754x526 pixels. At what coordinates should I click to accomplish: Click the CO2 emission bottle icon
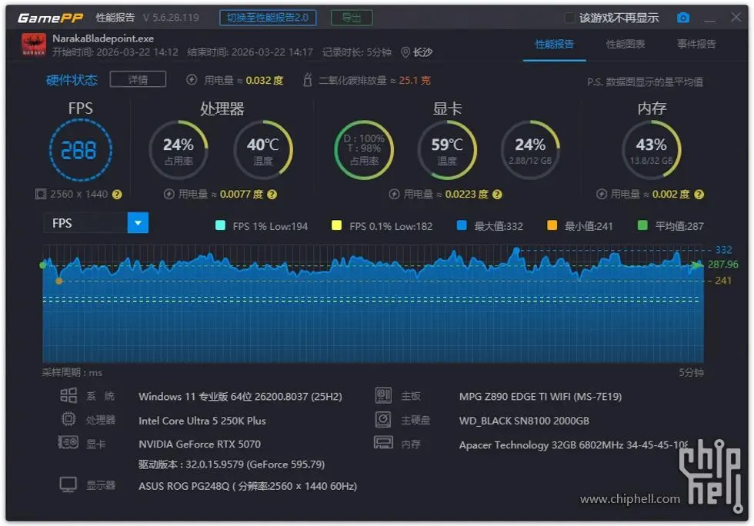coord(308,79)
